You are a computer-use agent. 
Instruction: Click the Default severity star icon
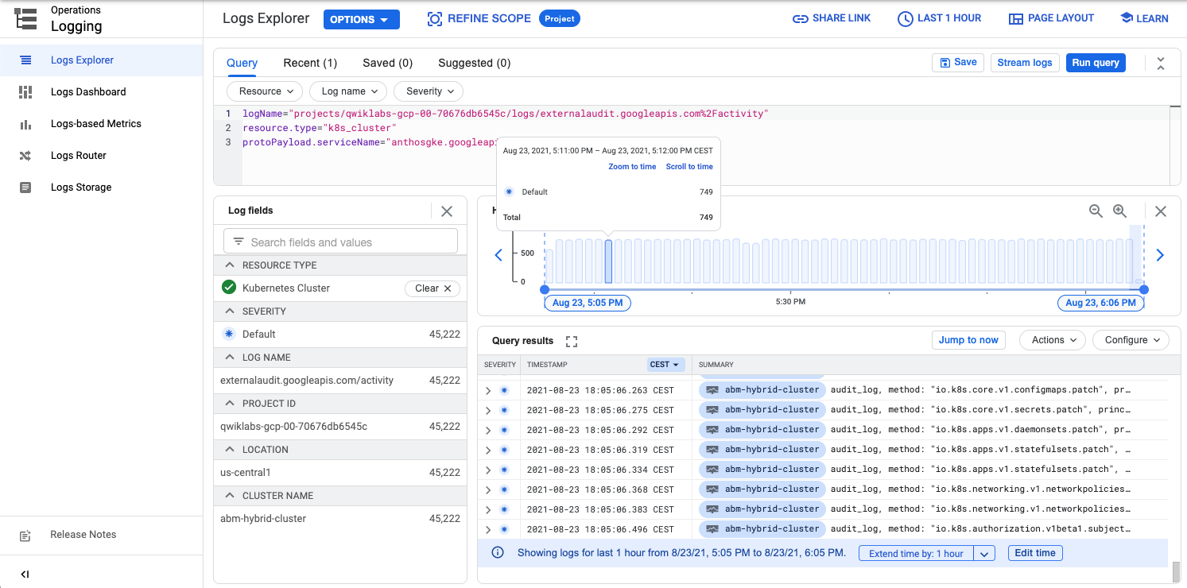pyautogui.click(x=229, y=334)
